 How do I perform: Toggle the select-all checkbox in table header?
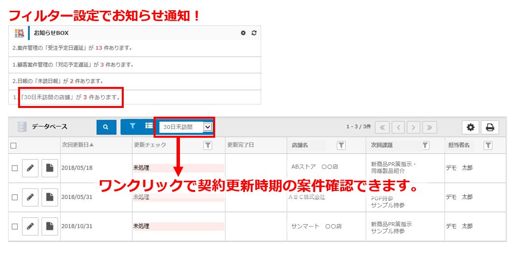(14, 146)
